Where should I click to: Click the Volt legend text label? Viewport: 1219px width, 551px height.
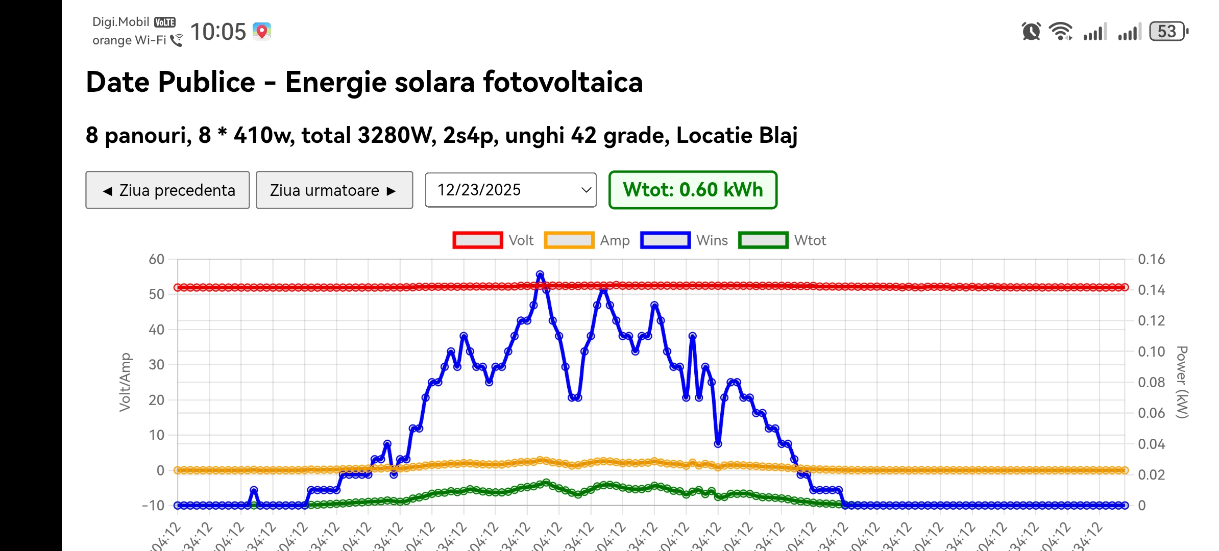coord(521,240)
